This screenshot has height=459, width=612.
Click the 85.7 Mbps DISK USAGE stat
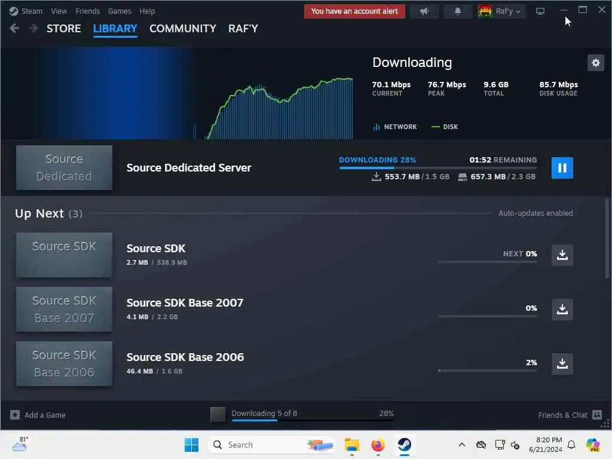[x=559, y=88]
